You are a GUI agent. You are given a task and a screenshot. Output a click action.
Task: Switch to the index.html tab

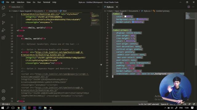16,7
